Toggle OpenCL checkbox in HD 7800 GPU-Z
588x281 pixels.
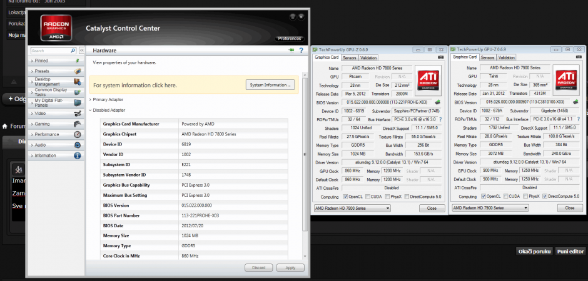point(346,197)
